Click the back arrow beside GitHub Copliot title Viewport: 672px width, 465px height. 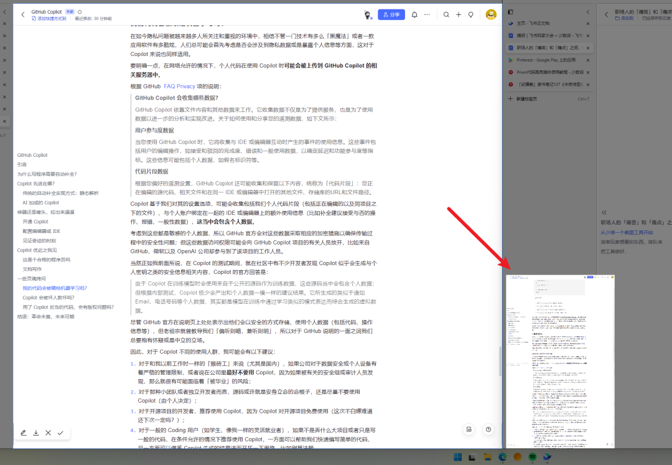[23, 14]
